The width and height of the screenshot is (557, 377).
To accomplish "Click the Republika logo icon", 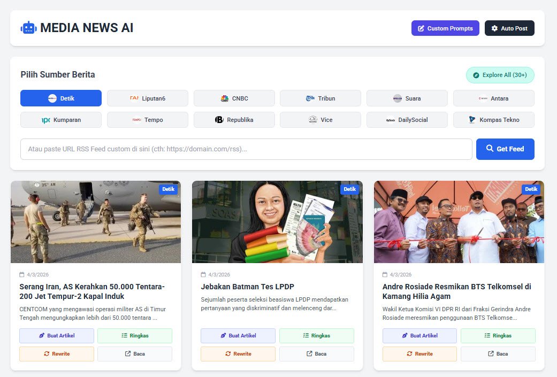I will (219, 120).
